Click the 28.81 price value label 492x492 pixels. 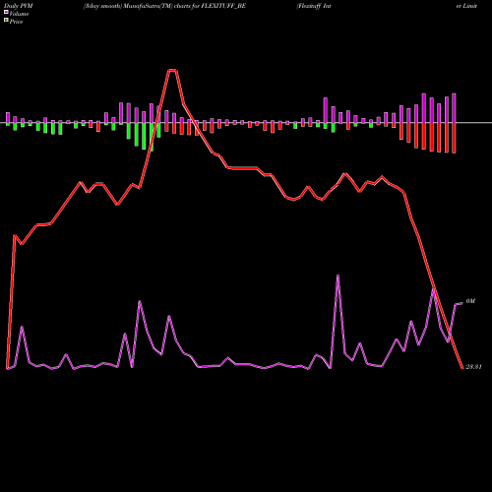pos(473,367)
